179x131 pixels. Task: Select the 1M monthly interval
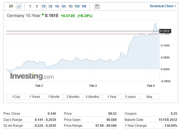point(84,6)
